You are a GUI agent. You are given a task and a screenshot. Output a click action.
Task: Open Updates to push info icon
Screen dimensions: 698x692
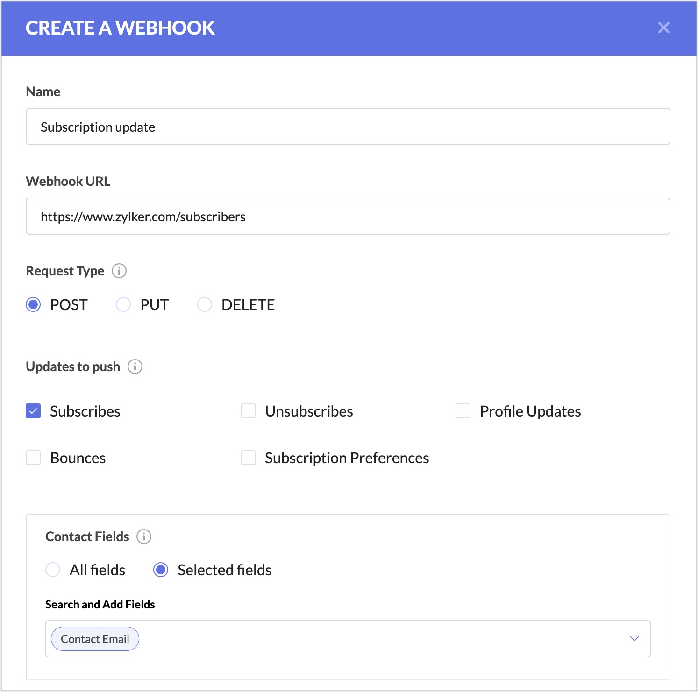135,367
